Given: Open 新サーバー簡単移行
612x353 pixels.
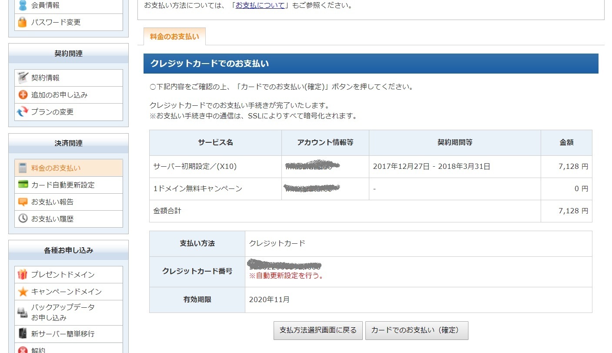Looking at the screenshot, I should pyautogui.click(x=69, y=334).
